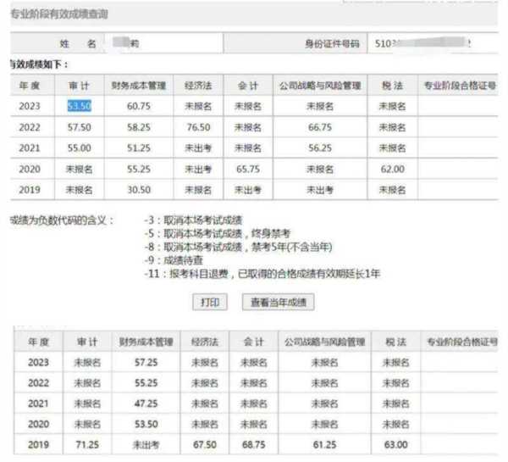Click the highlighted 53.50 audit score for 2023
Image resolution: width=508 pixels, height=462 pixels.
[80, 106]
